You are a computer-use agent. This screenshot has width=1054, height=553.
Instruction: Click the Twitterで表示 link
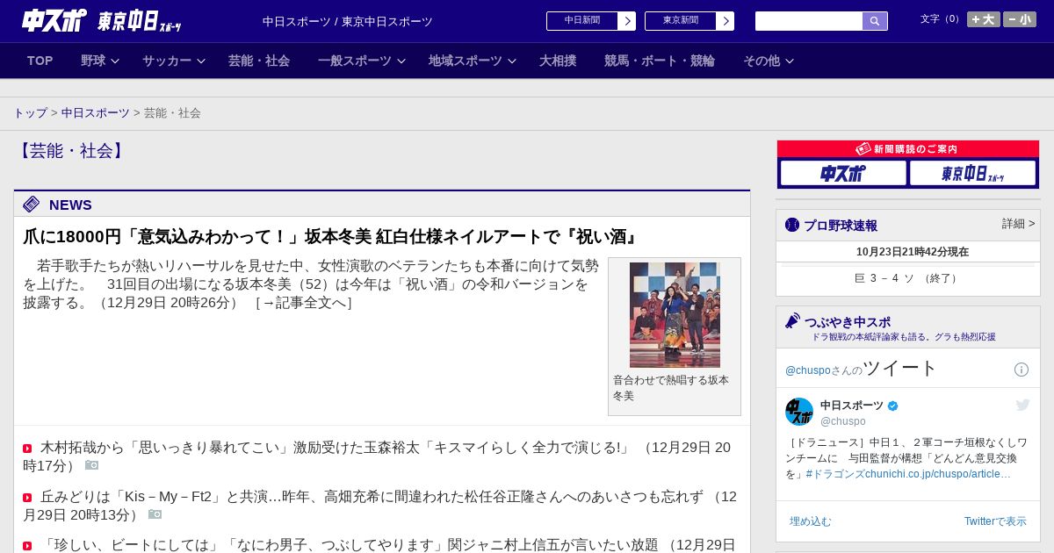pos(995,521)
